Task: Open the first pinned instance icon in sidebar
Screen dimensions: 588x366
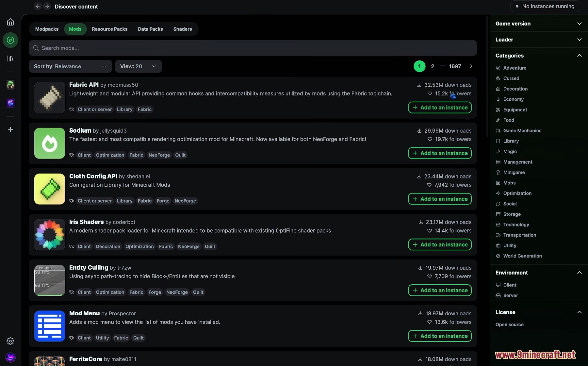Action: 10,85
